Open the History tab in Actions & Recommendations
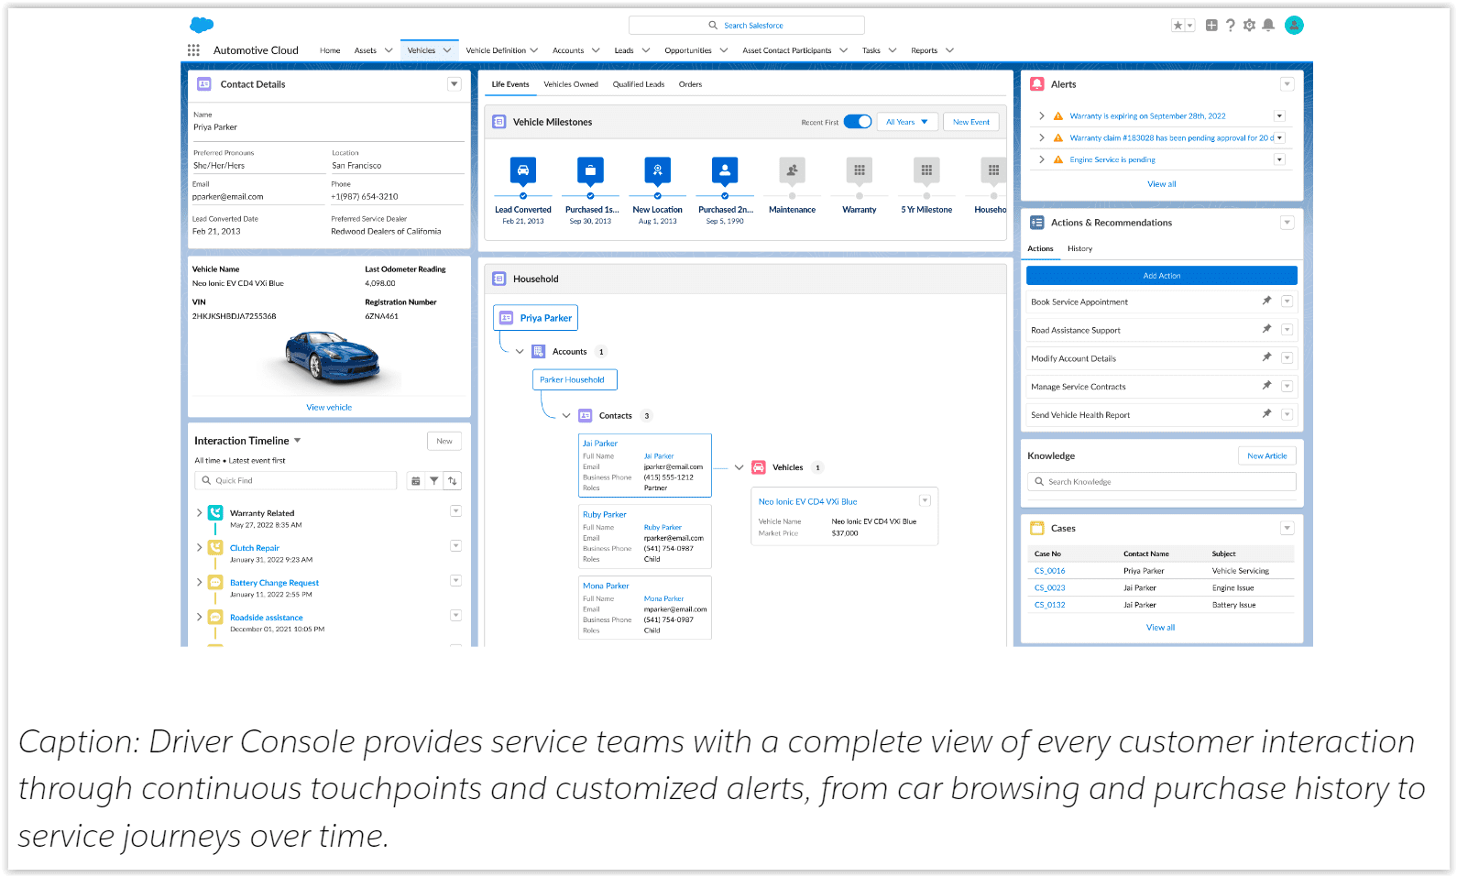1457x877 pixels. 1079,248
